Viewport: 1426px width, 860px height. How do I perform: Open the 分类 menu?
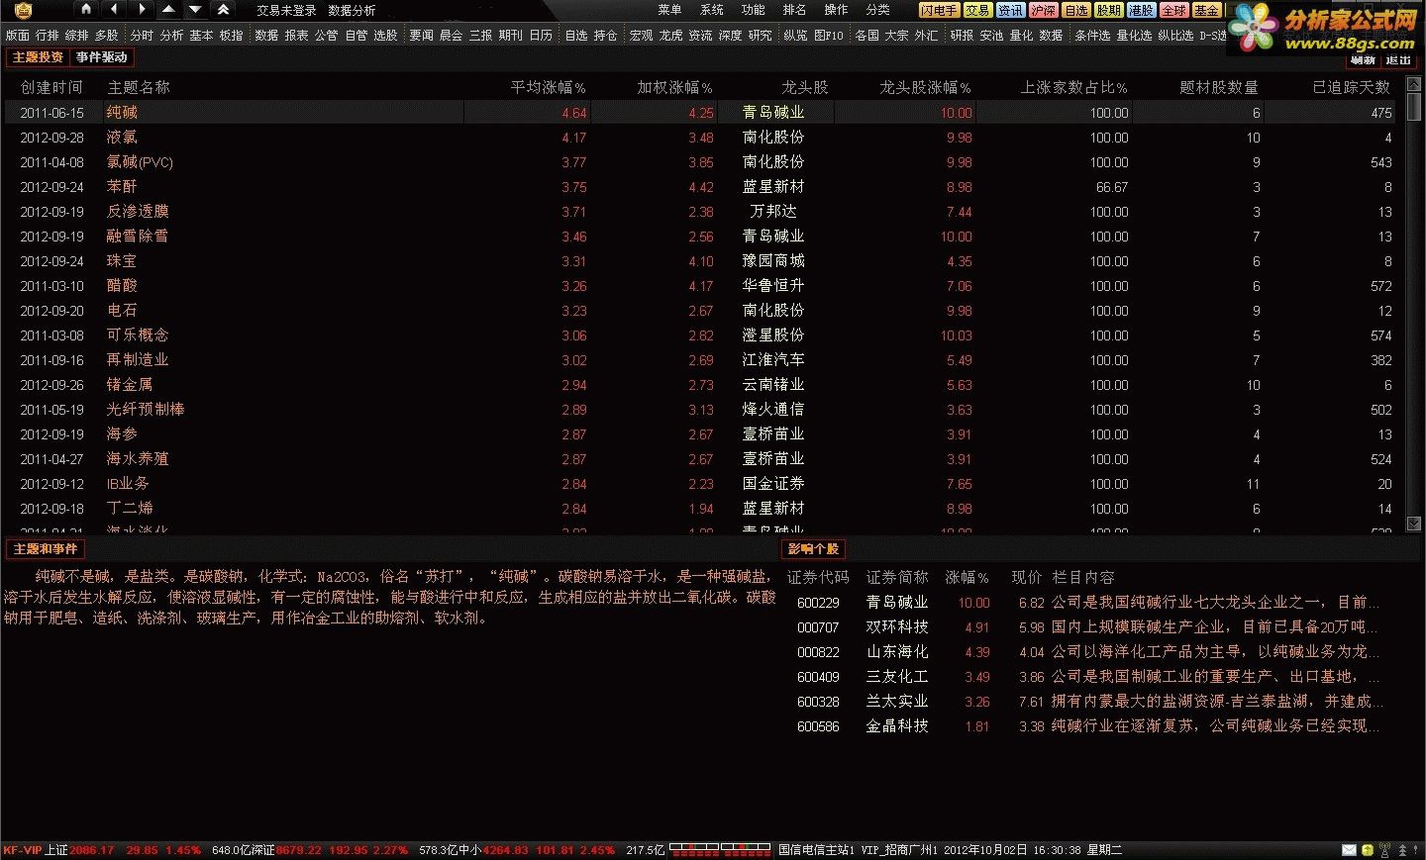[x=877, y=10]
